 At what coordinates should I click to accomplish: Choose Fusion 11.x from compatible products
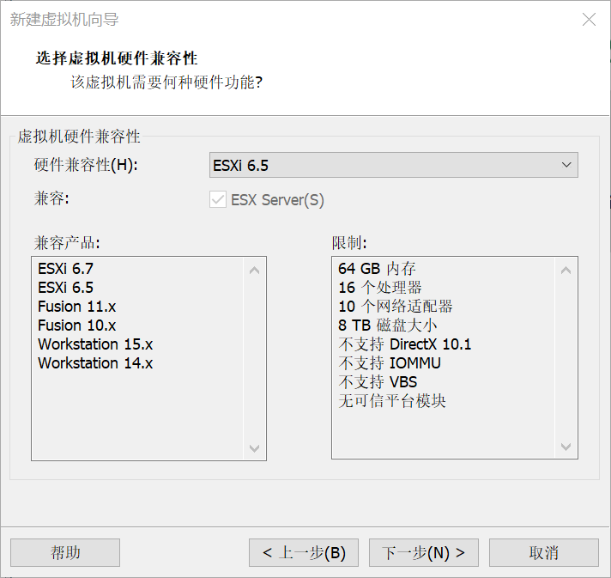click(76, 307)
